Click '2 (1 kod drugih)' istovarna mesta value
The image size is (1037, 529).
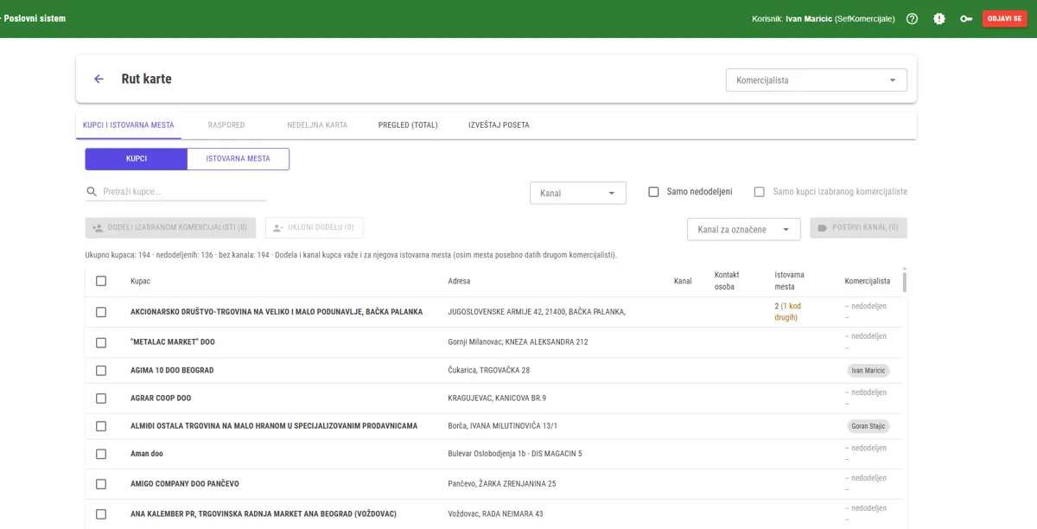(788, 312)
